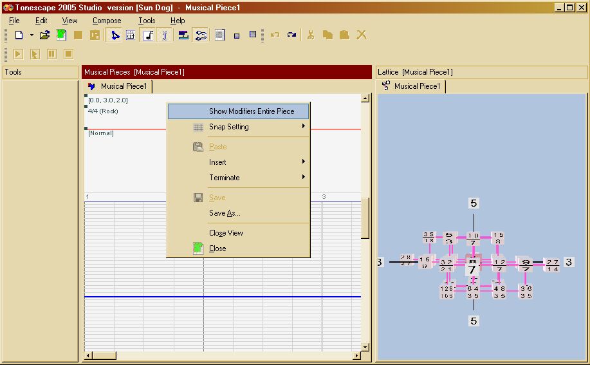This screenshot has width=590, height=365.
Task: Click the vertical scrollbar up arrow
Action: (365, 98)
